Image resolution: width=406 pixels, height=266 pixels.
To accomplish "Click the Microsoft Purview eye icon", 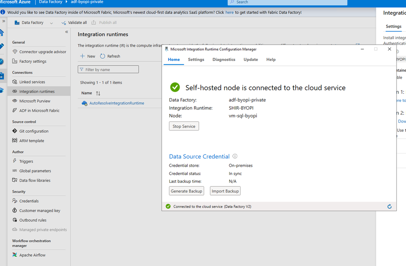I will [15, 101].
